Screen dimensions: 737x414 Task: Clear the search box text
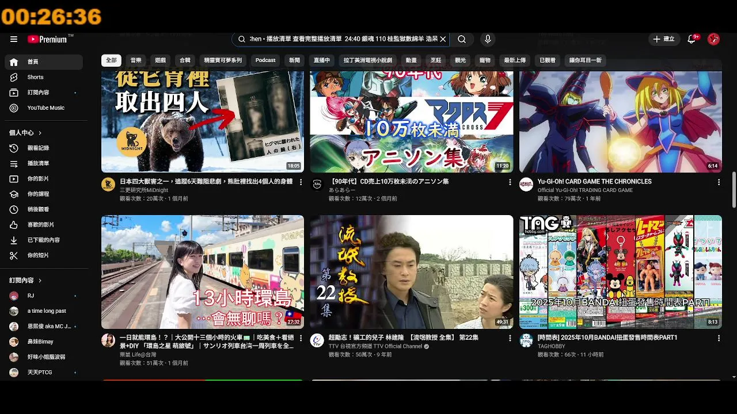click(443, 39)
